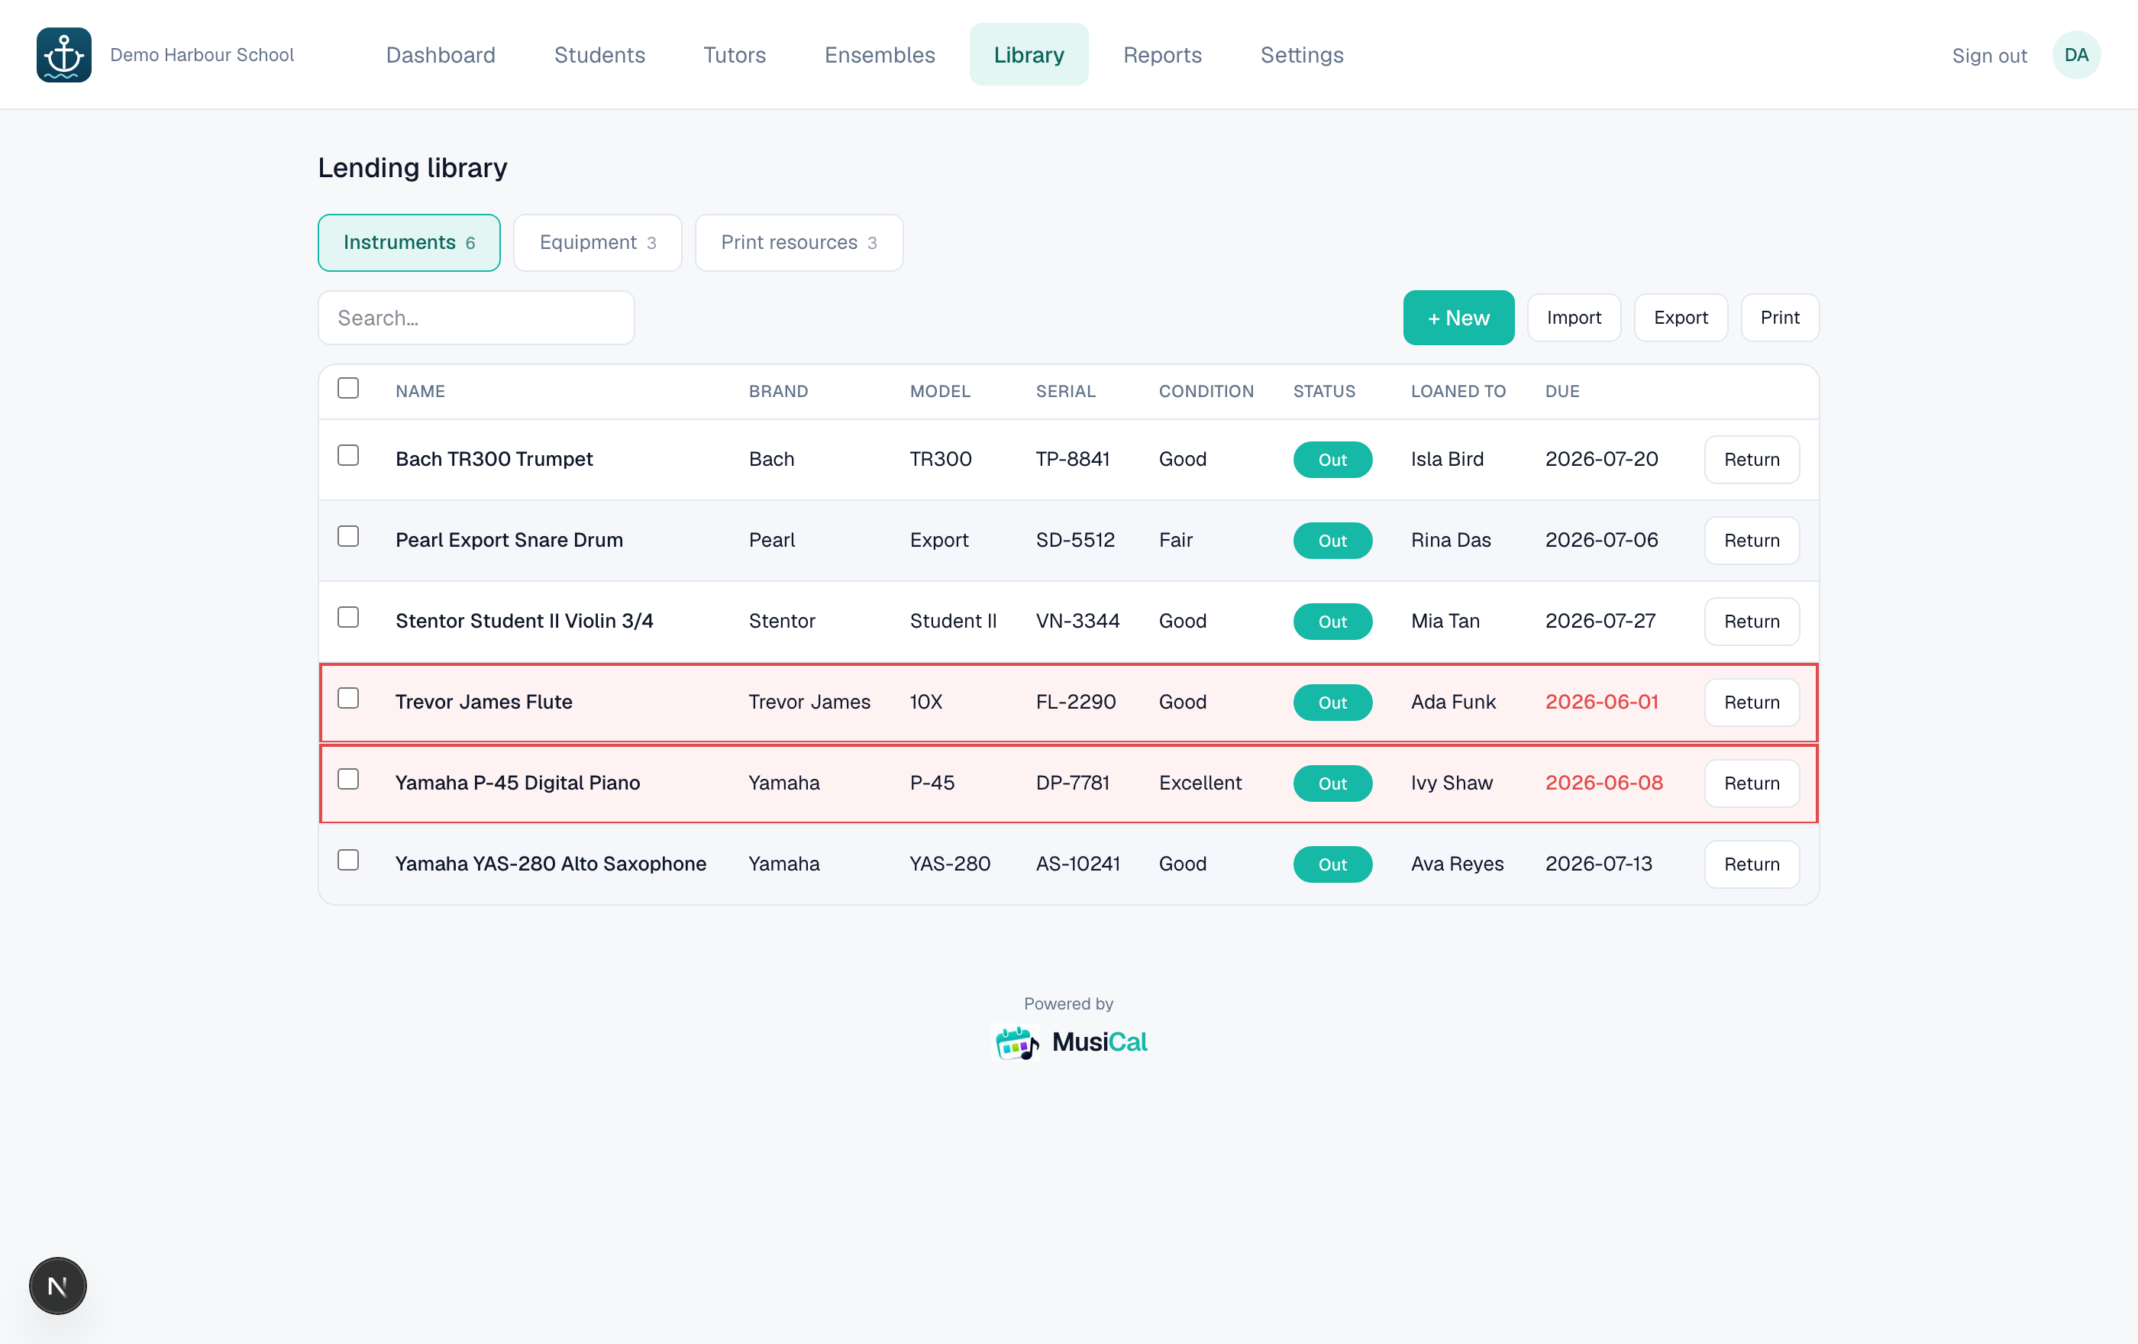Open the Students nav item
2138x1344 pixels.
[x=599, y=55]
